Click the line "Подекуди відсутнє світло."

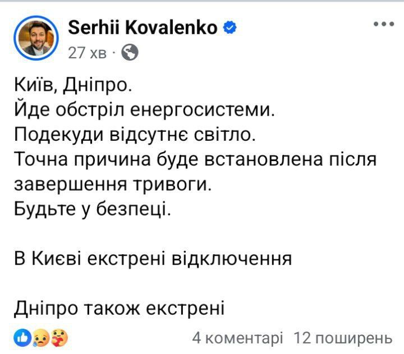point(134,136)
